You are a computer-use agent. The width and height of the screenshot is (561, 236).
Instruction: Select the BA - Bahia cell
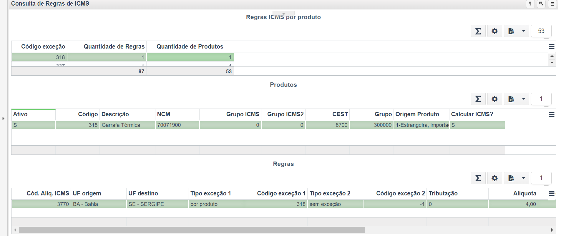pos(99,204)
